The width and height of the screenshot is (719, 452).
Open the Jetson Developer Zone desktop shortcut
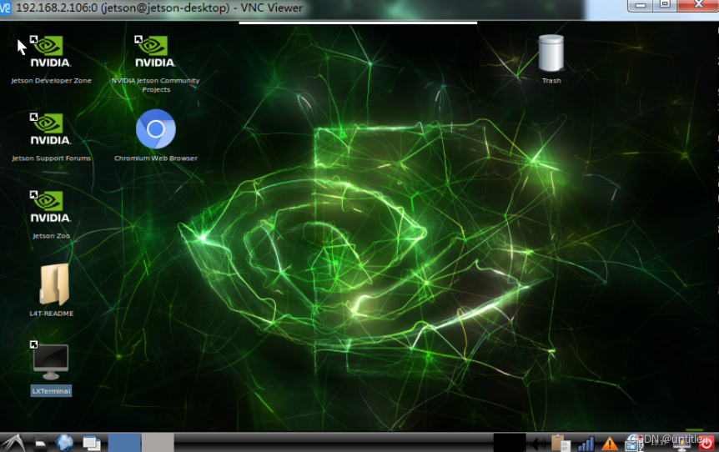click(x=50, y=52)
